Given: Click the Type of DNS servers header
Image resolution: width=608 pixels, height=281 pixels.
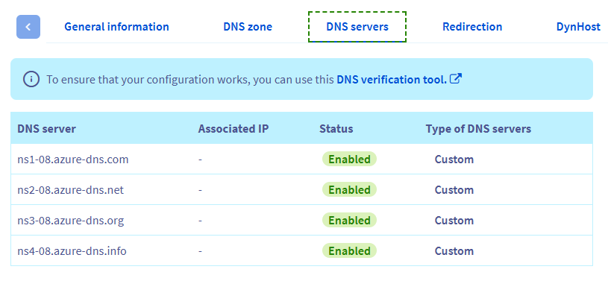Looking at the screenshot, I should tap(478, 129).
